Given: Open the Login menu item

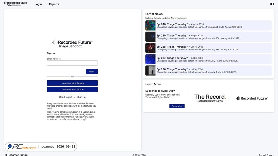Looking at the screenshot, I should tap(38, 4).
